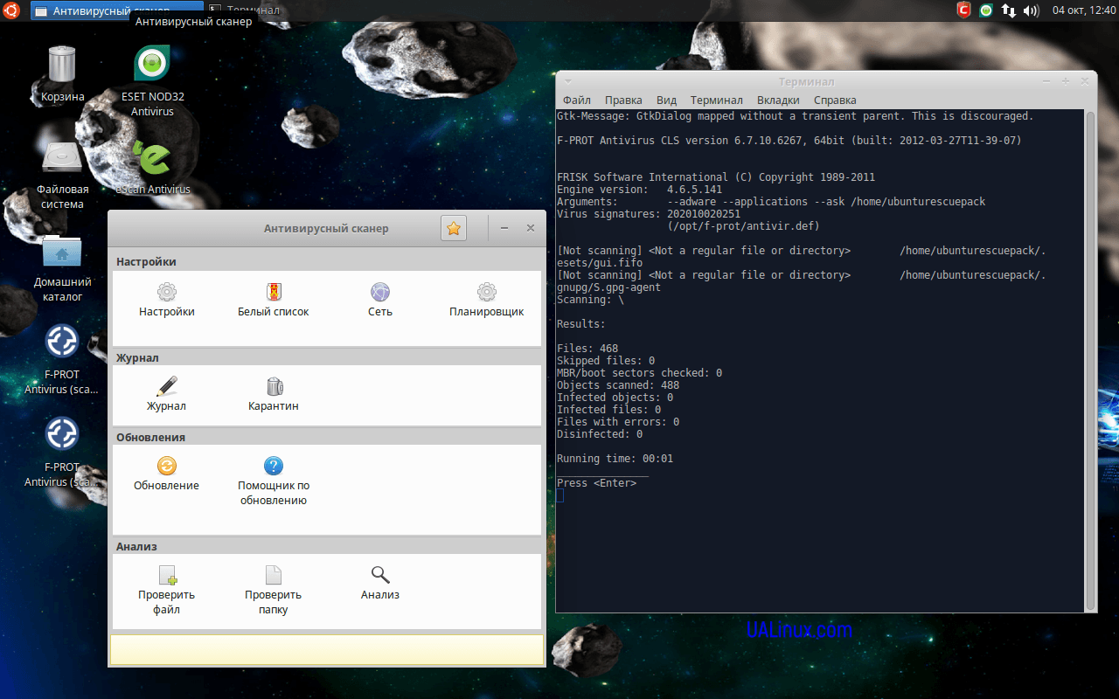Click the "Virus signatures: 202010020251" line
Screen dimensions: 1119x699
(x=649, y=214)
